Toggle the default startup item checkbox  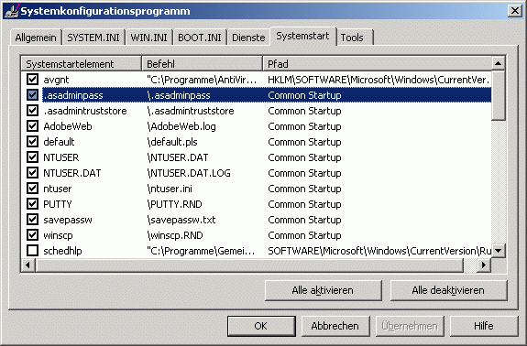tap(32, 142)
